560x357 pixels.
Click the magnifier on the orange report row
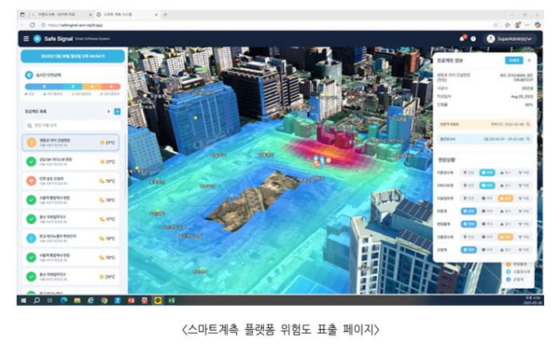[x=529, y=124]
